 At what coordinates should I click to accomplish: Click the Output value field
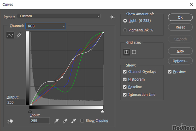point(16,102)
